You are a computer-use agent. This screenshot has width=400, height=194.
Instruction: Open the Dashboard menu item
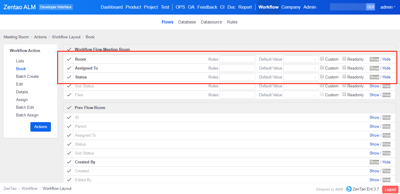[x=112, y=7]
